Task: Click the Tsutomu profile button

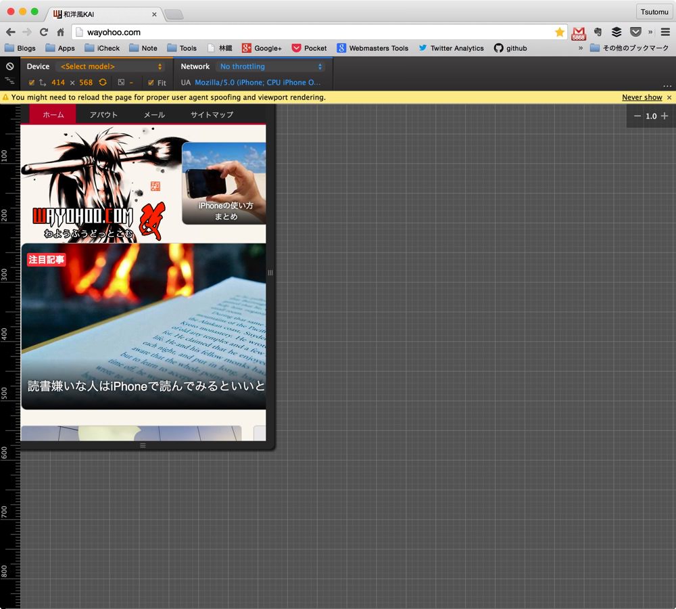Action: pyautogui.click(x=654, y=12)
